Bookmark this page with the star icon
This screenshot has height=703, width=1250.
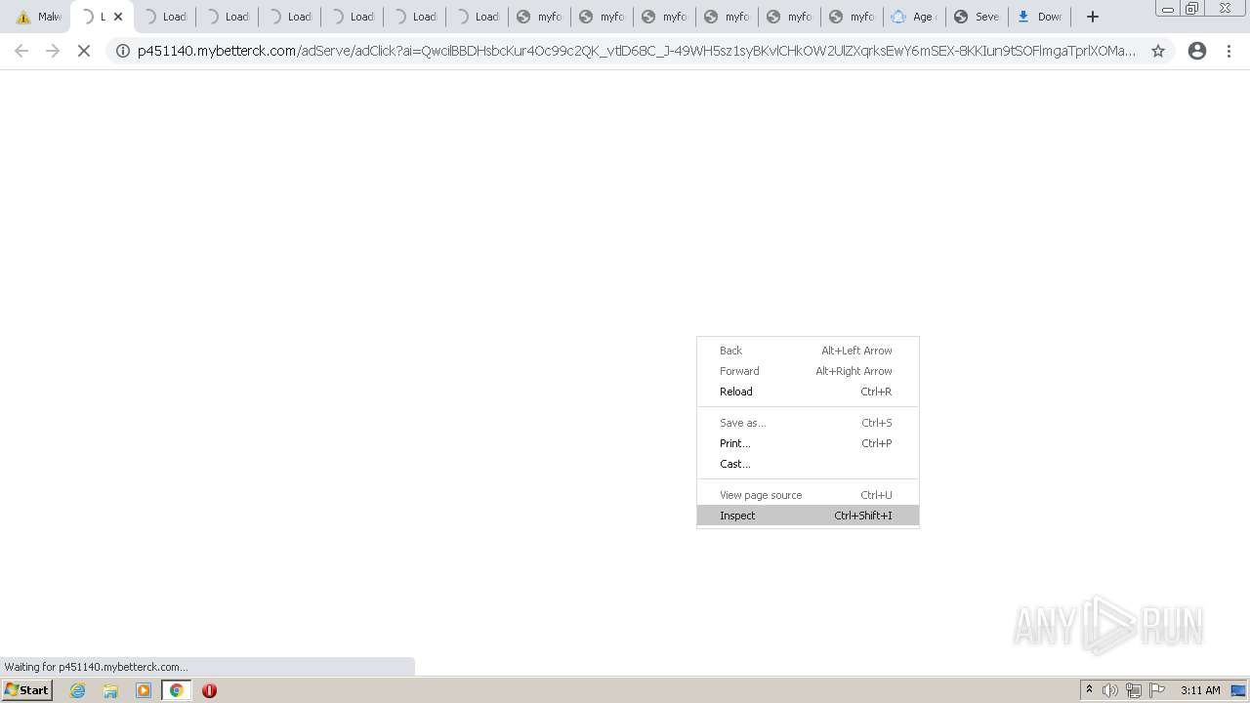click(1158, 51)
